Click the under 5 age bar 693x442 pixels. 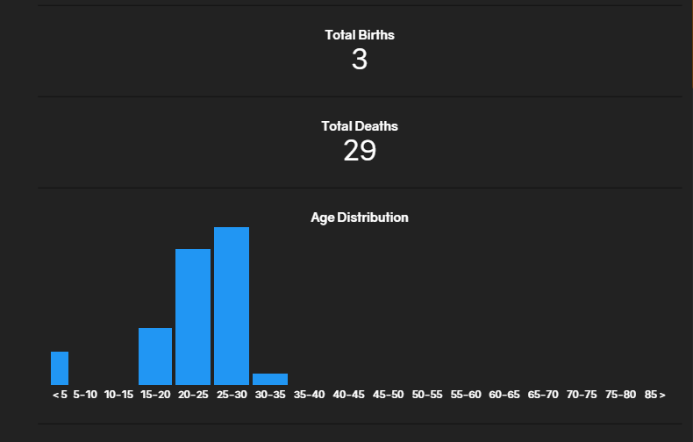[60, 368]
